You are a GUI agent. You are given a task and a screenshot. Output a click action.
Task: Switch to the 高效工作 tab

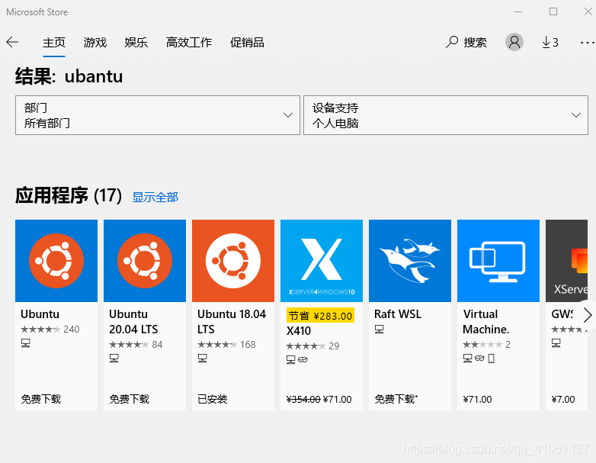pyautogui.click(x=189, y=42)
